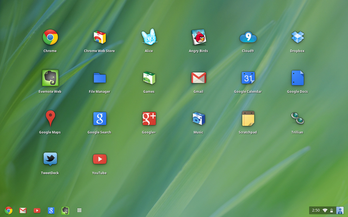The width and height of the screenshot is (348, 217).
Task: Launch the Alice app
Action: tap(149, 37)
